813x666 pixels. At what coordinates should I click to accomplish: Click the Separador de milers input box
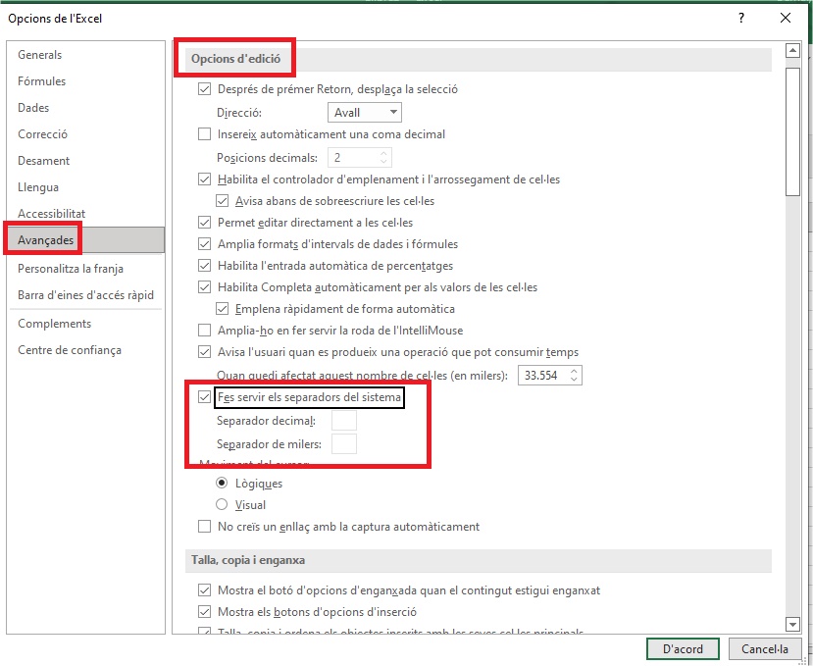coord(344,444)
